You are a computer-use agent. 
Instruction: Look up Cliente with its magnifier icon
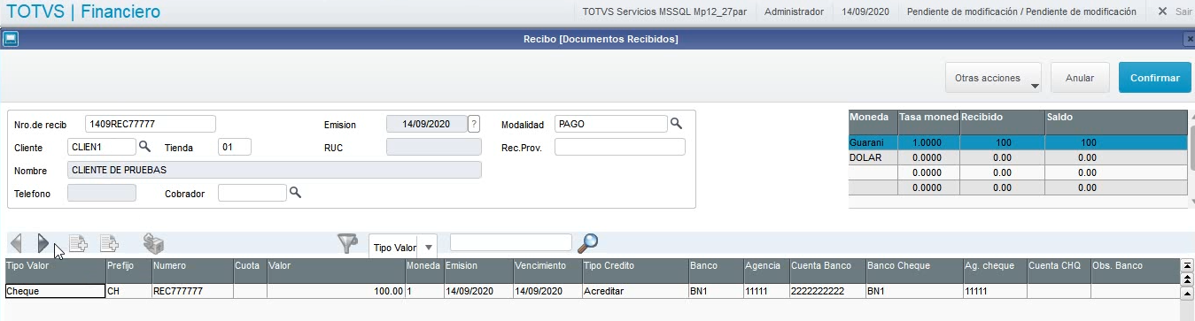pyautogui.click(x=145, y=146)
